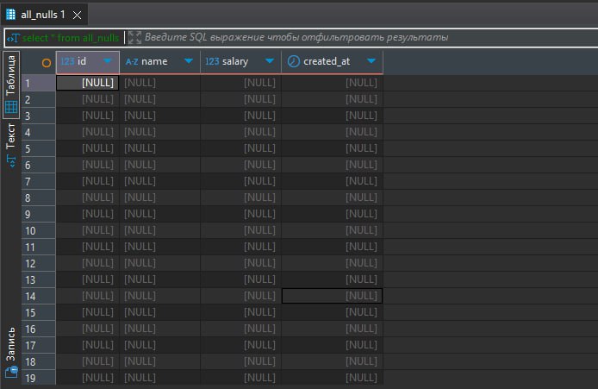Click the name column header
The image size is (598, 389).
pyautogui.click(x=159, y=62)
